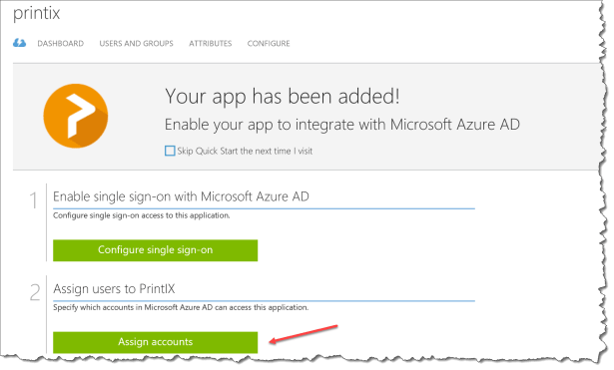Open the Dashboard tab
The width and height of the screenshot is (614, 370).
[x=61, y=44]
